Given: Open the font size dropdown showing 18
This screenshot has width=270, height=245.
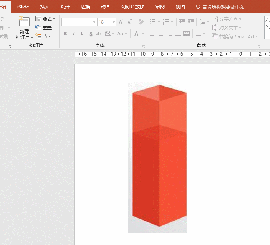Looking at the screenshot, I should click(113, 22).
